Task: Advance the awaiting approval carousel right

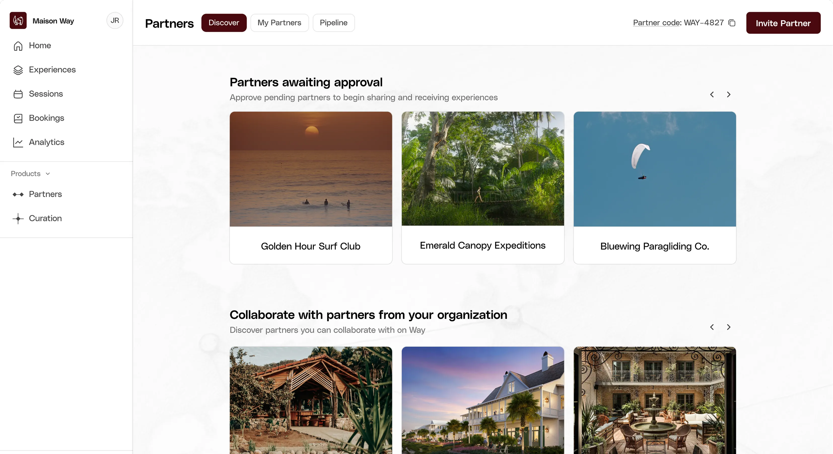Action: (x=728, y=94)
